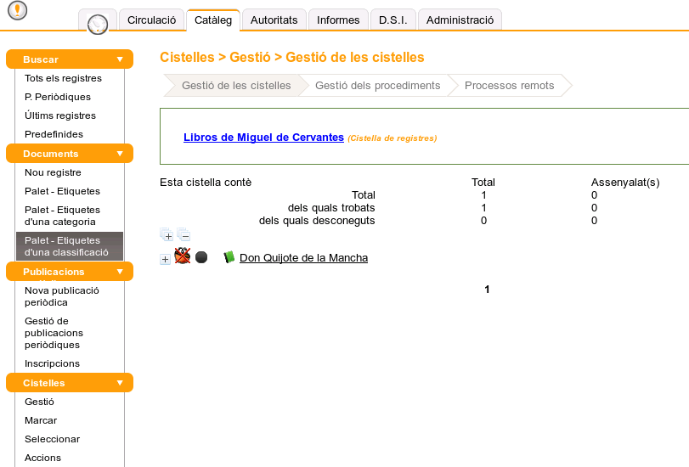Click the orange exclamation alert icon
Image resolution: width=689 pixels, height=467 pixels.
pos(16,11)
